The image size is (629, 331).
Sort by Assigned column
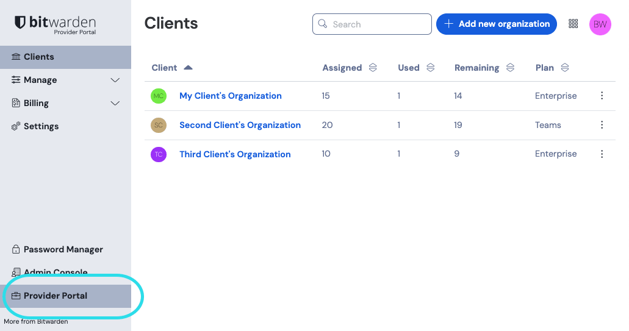pyautogui.click(x=373, y=68)
